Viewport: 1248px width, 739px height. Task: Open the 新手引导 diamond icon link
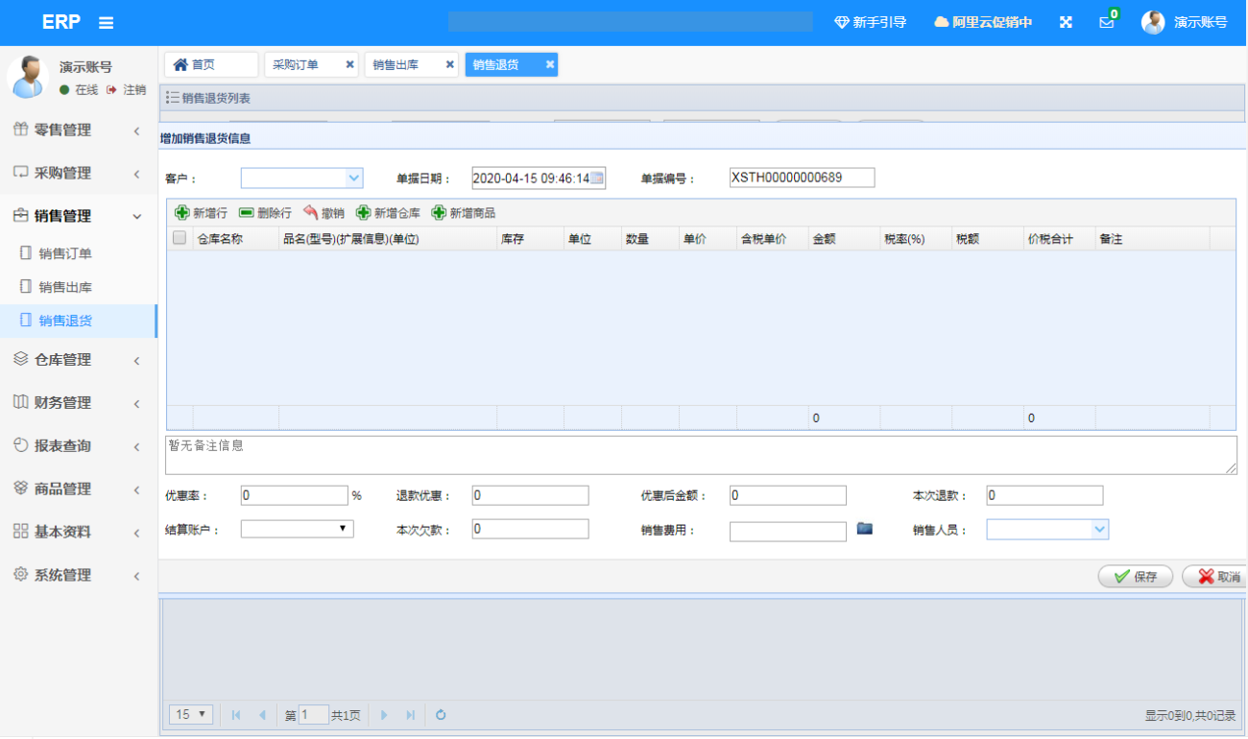point(870,22)
